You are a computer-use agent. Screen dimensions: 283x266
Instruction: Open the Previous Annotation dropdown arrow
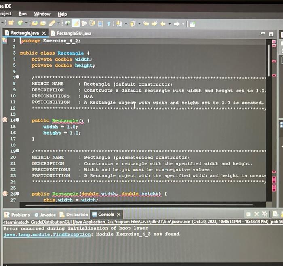[139, 23]
